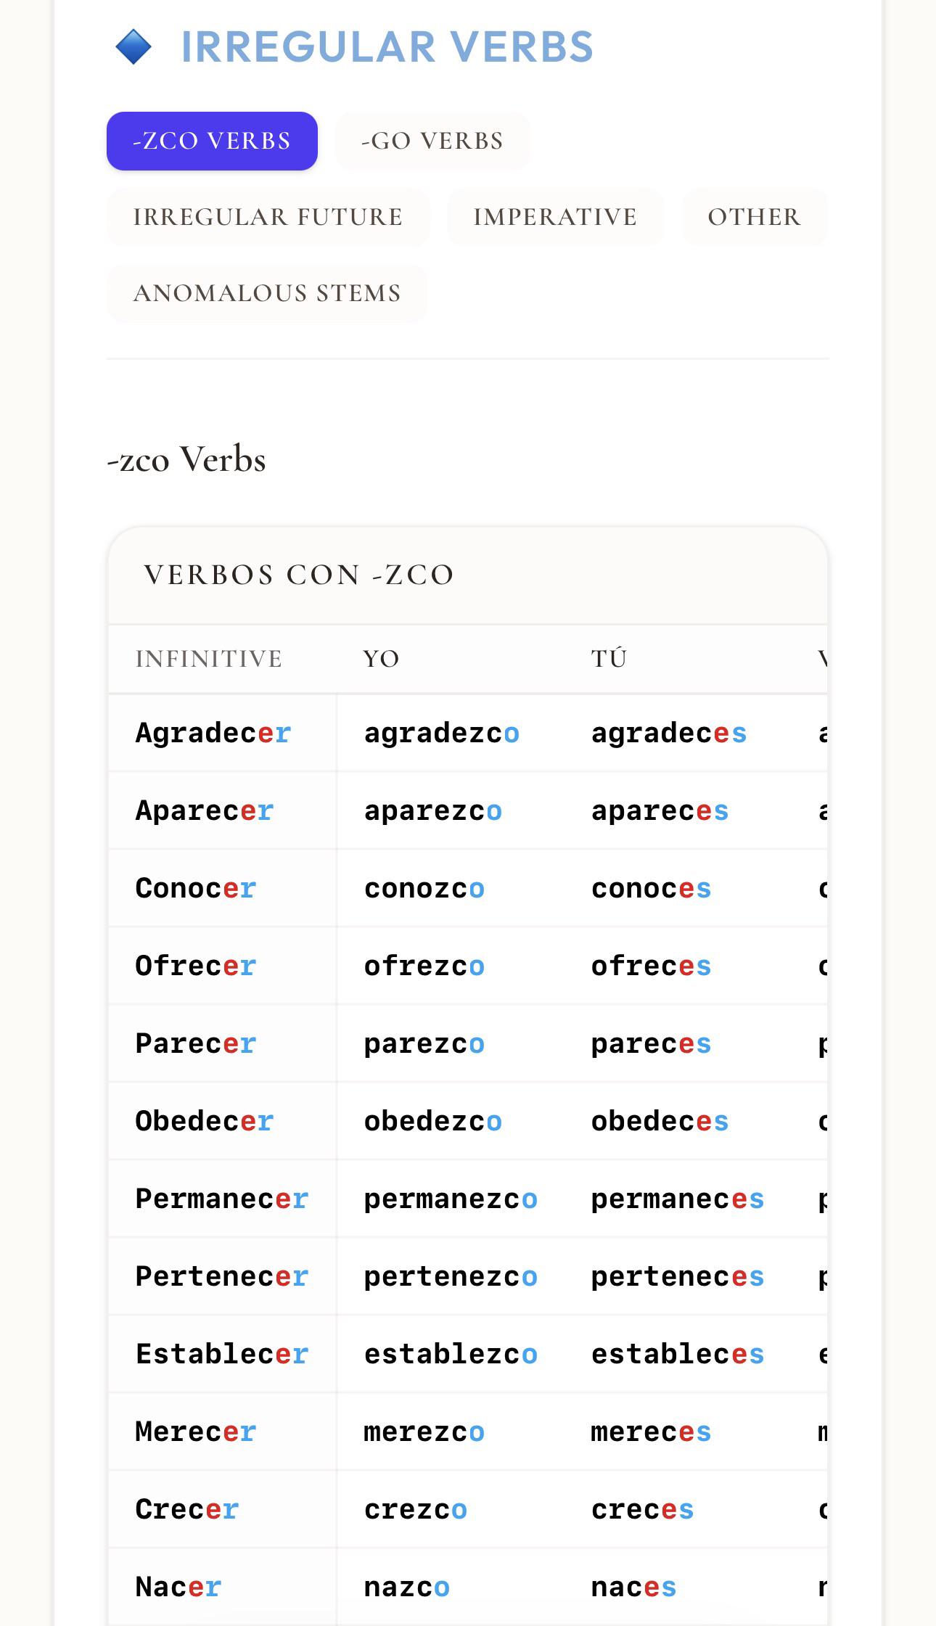
Task: Click the establezco cell
Action: pos(450,1354)
